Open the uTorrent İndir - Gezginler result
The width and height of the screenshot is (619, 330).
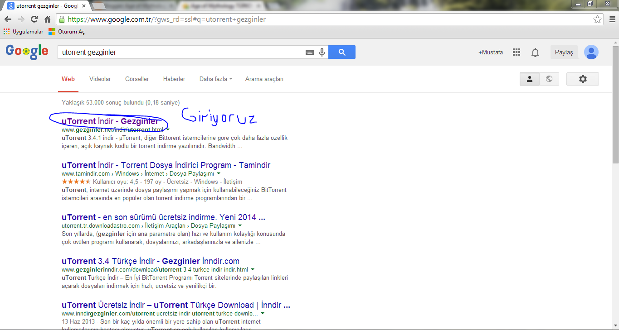pos(110,121)
